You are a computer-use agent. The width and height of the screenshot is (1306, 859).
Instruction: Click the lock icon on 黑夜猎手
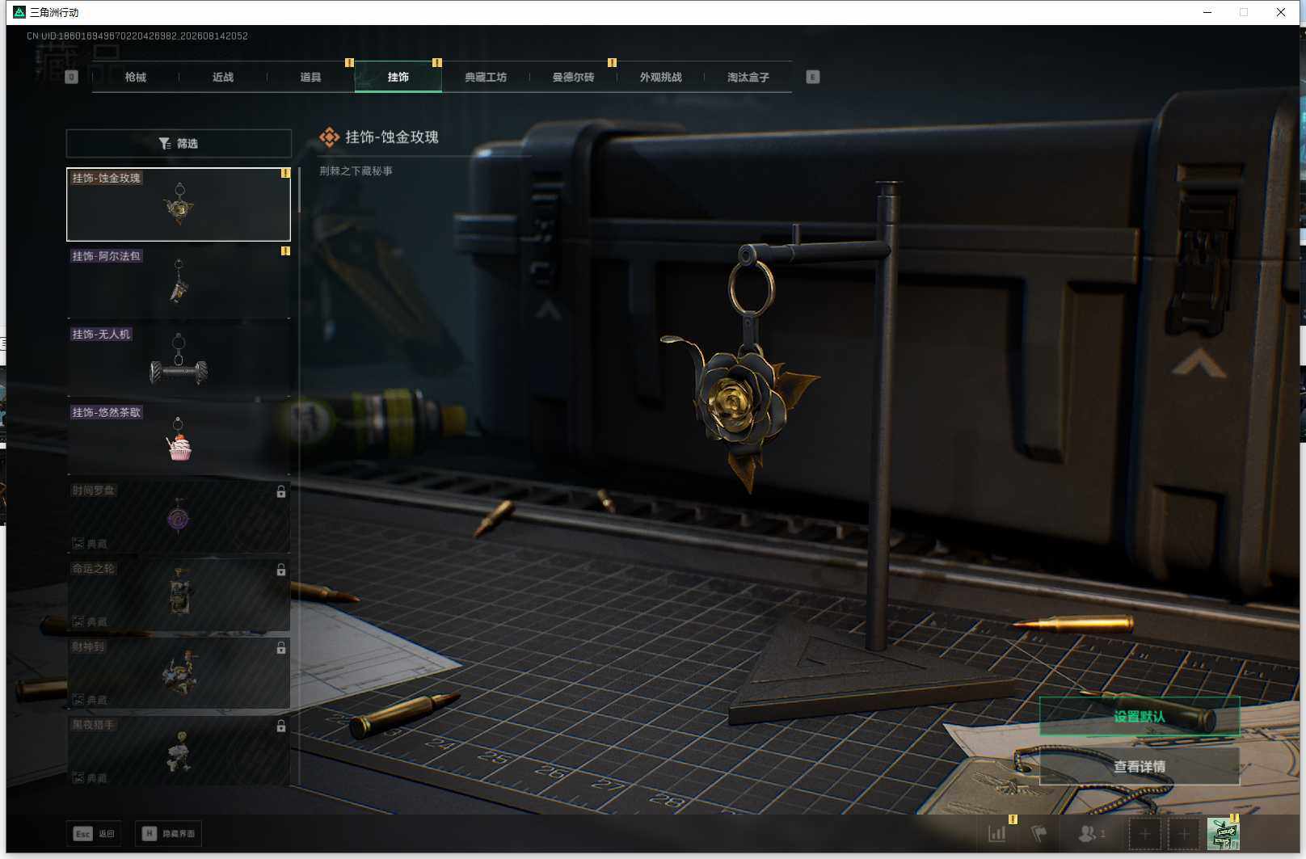tap(281, 726)
